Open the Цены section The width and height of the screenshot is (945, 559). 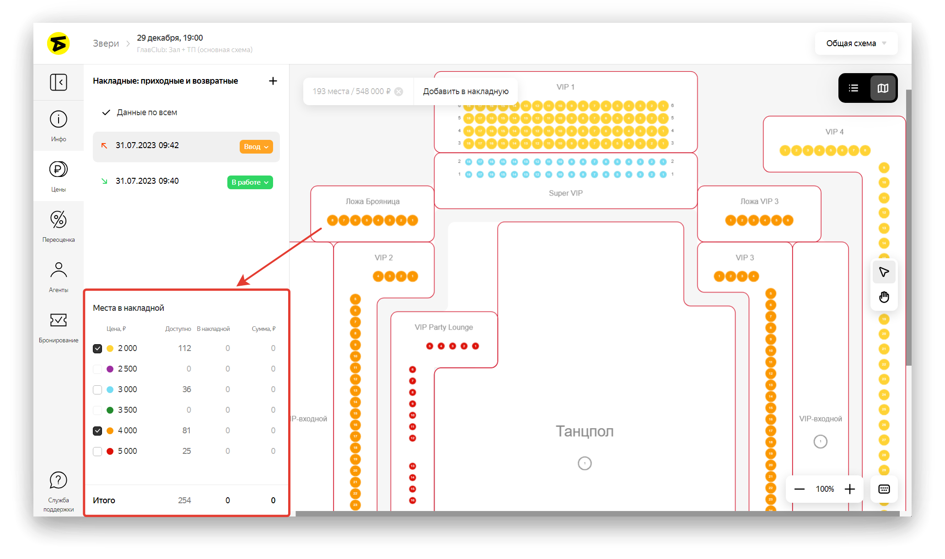tap(59, 176)
